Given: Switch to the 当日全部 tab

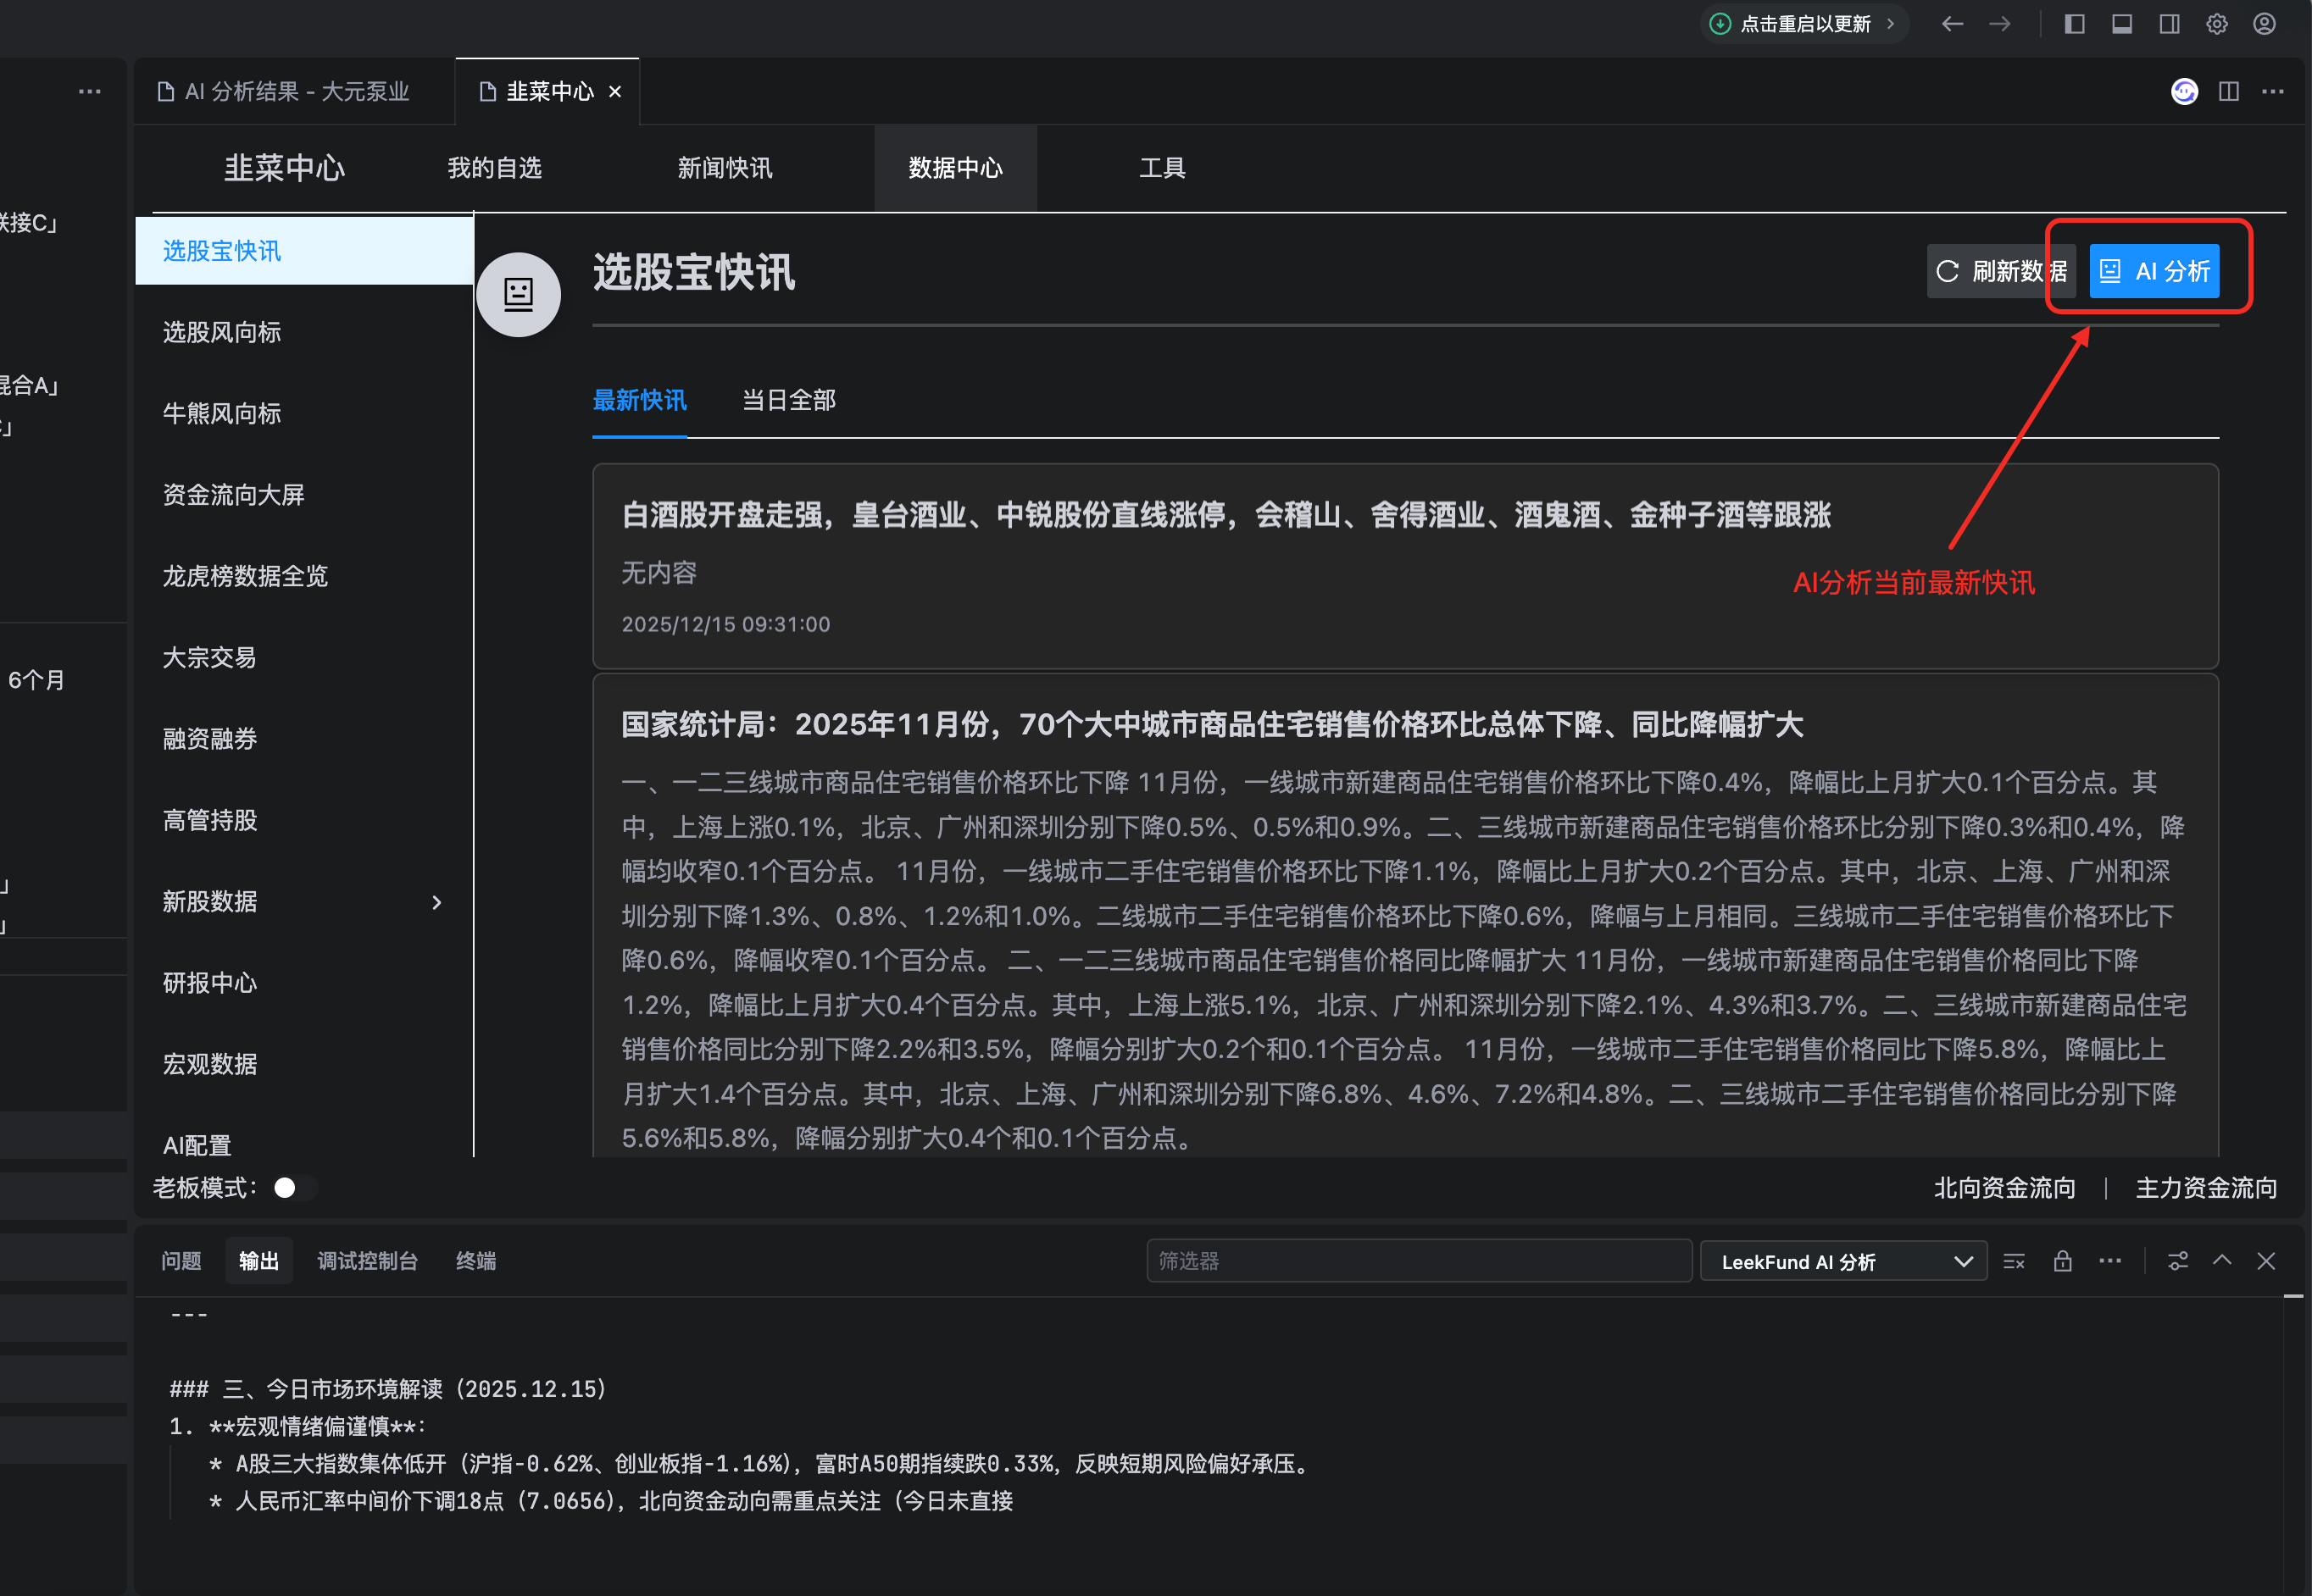Looking at the screenshot, I should click(x=788, y=400).
